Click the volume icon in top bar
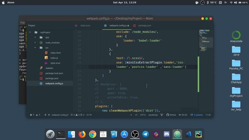Image resolution: width=249 pixels, height=140 pixels. (x=235, y=3)
